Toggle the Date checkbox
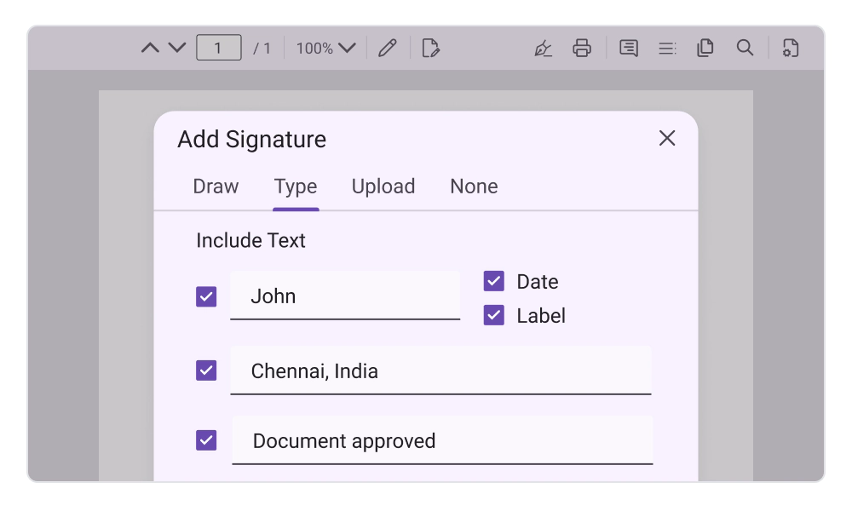 [494, 281]
